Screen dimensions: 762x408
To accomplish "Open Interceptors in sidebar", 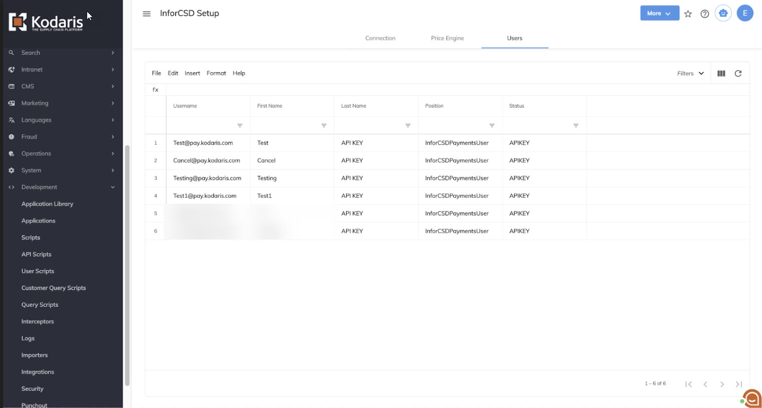I will [x=38, y=322].
